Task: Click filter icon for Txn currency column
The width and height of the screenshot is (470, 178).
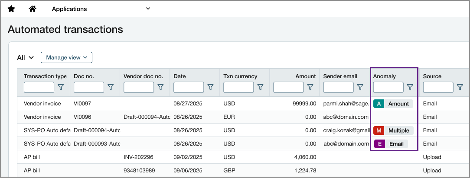Action: pyautogui.click(x=261, y=87)
